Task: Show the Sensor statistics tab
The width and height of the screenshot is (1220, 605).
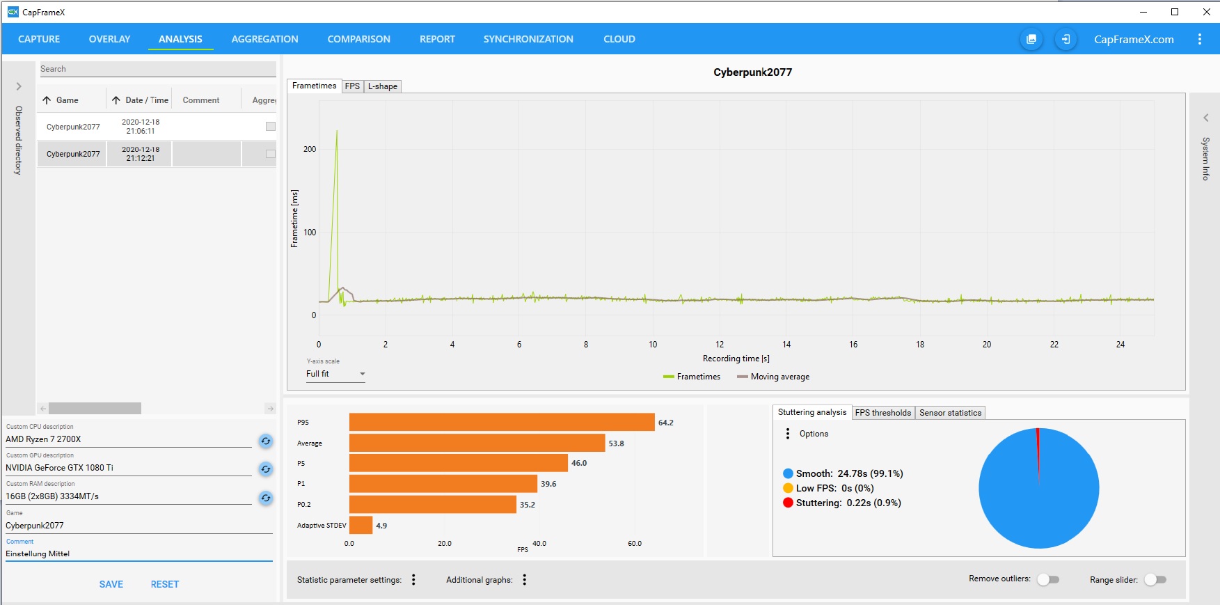Action: tap(950, 413)
